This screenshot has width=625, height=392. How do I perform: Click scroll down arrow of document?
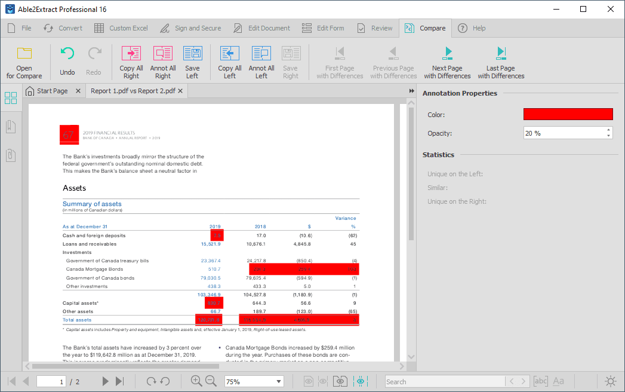[411, 357]
